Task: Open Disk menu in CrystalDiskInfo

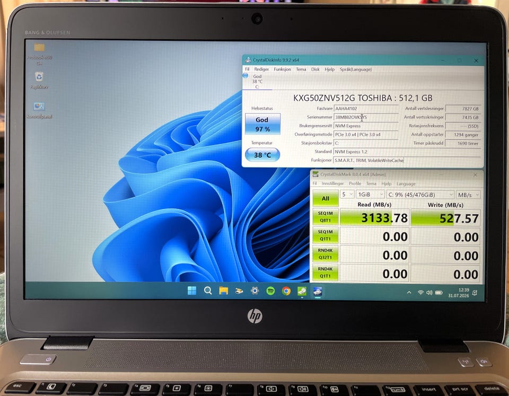Action: [315, 69]
